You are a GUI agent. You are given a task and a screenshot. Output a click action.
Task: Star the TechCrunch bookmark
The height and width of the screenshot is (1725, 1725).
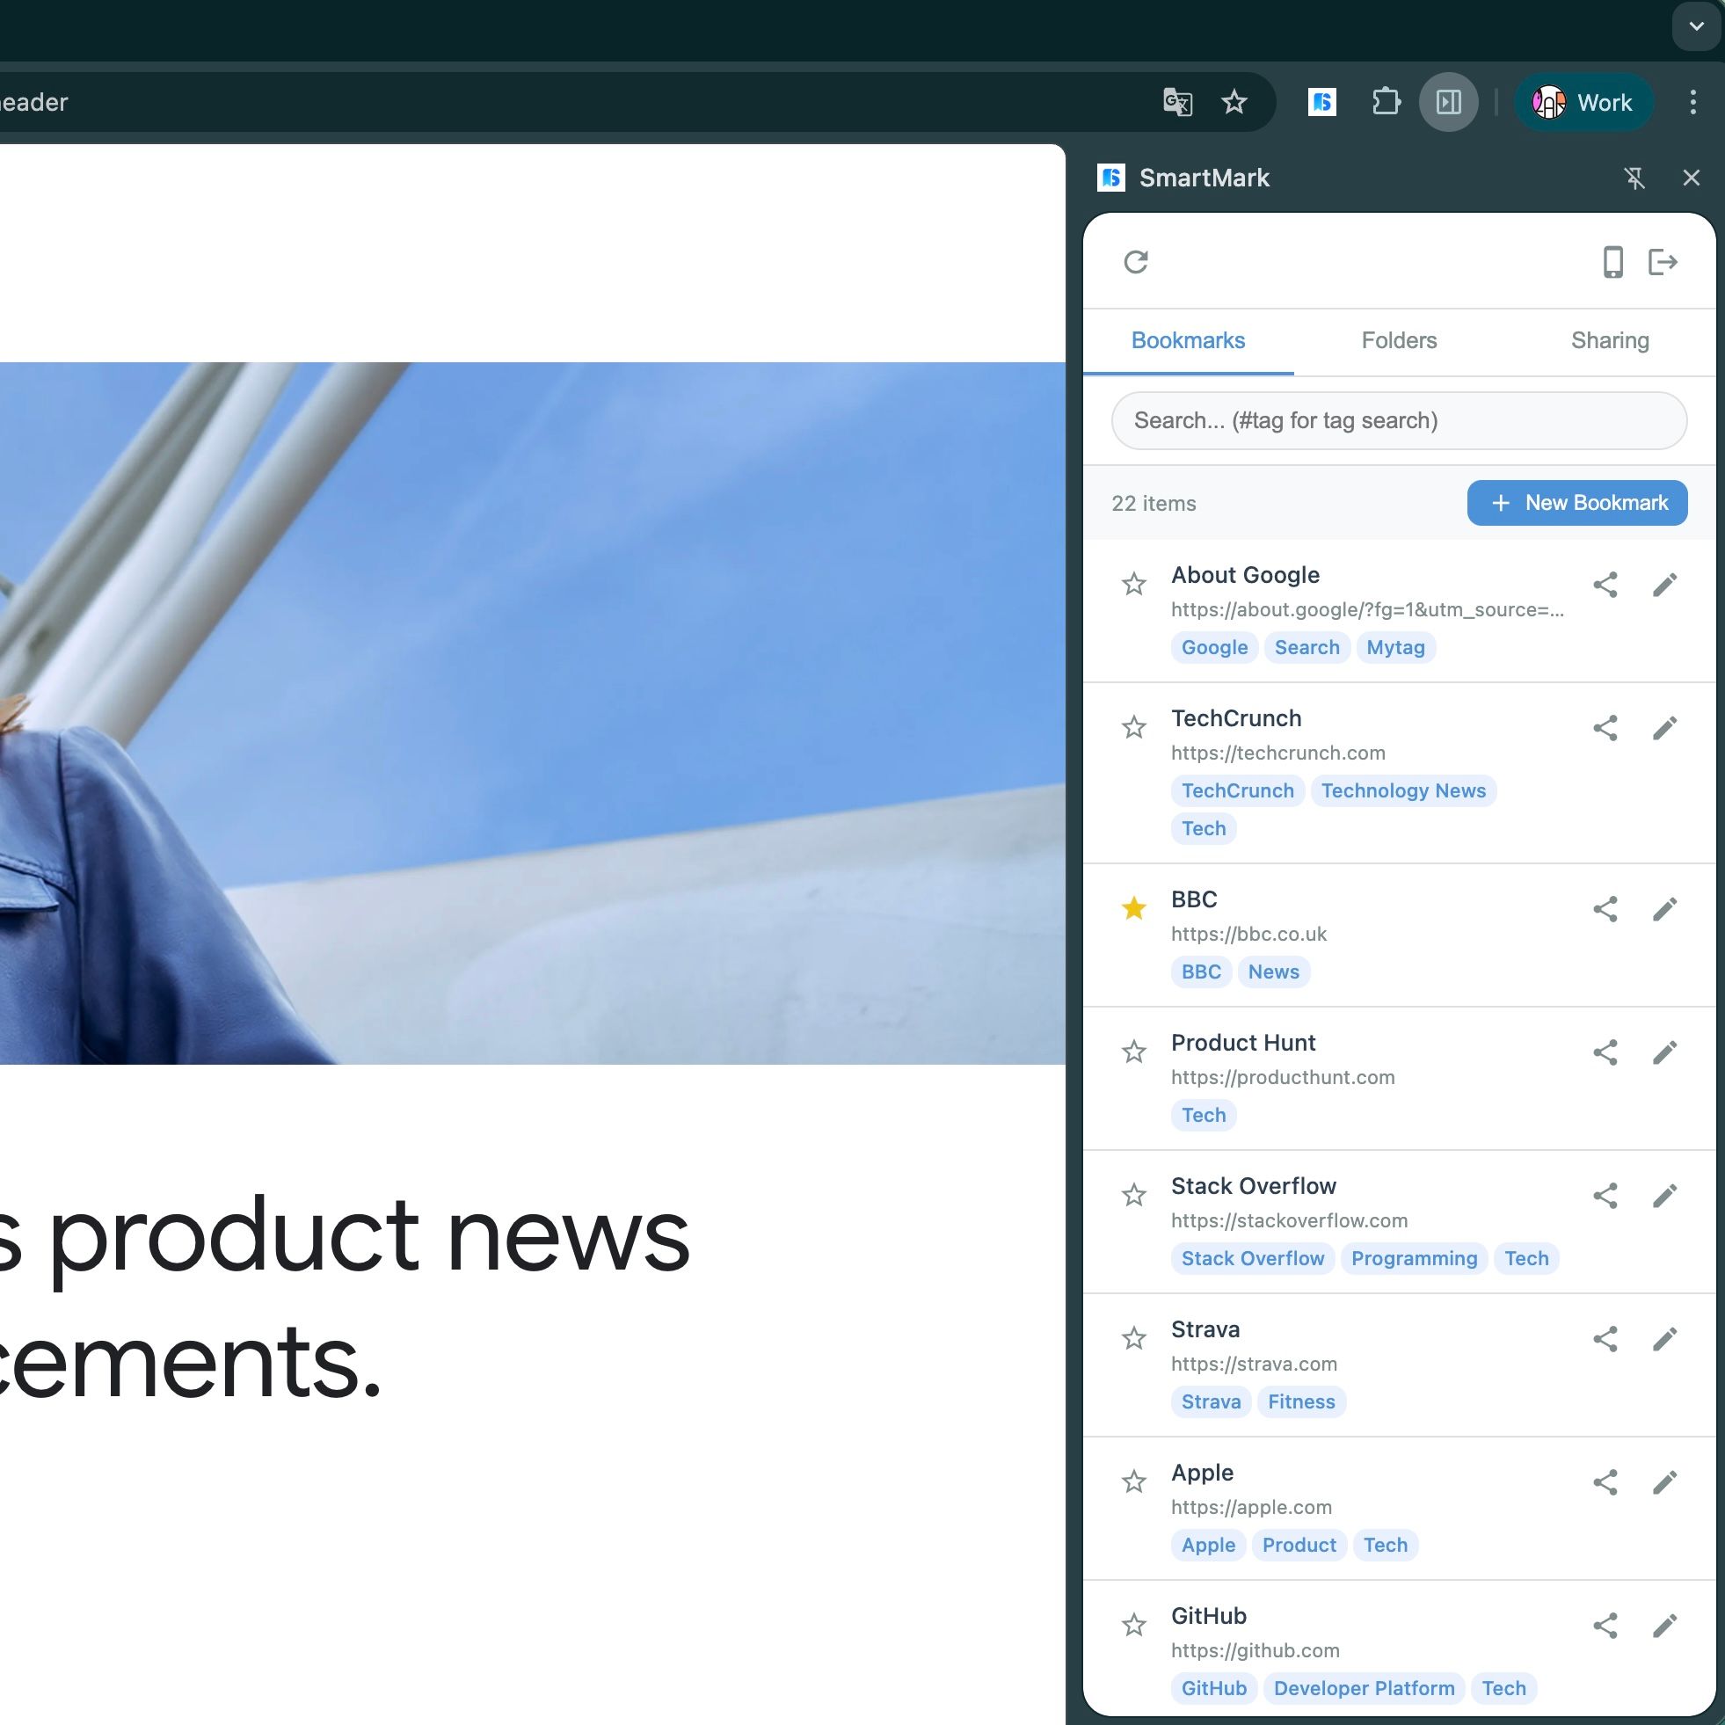[x=1134, y=728]
